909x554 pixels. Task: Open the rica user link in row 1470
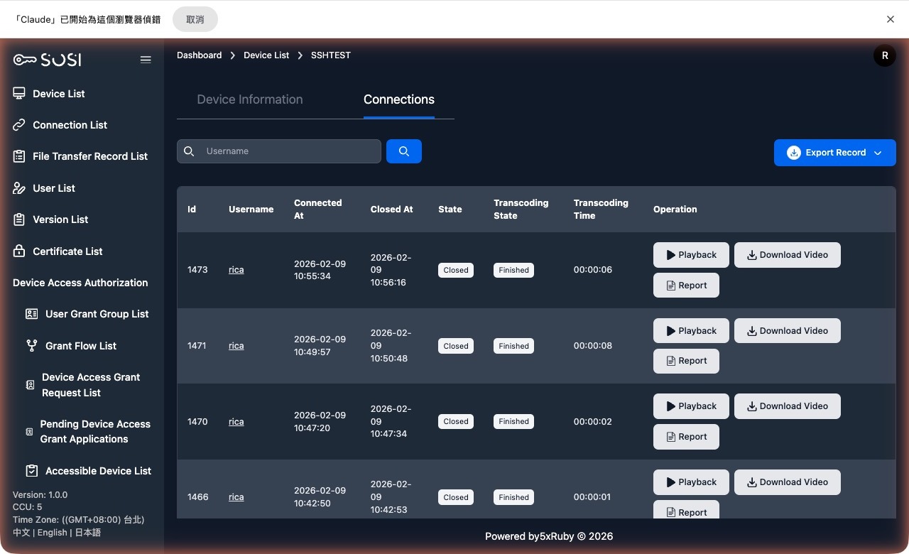236,421
